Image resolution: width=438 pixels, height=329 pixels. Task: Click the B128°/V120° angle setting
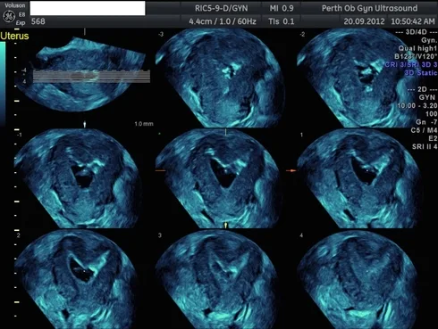click(x=416, y=56)
